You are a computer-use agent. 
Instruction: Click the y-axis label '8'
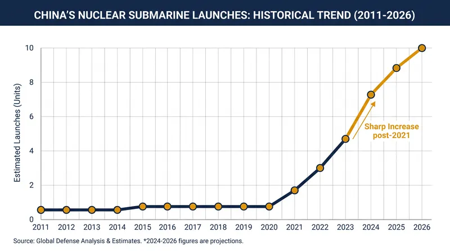pyautogui.click(x=31, y=82)
